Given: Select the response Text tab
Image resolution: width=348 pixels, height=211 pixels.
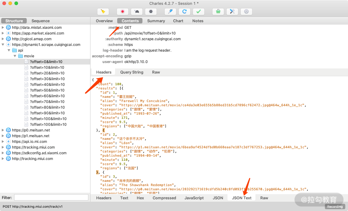Looking at the screenshot, I should pyautogui.click(x=124, y=198).
